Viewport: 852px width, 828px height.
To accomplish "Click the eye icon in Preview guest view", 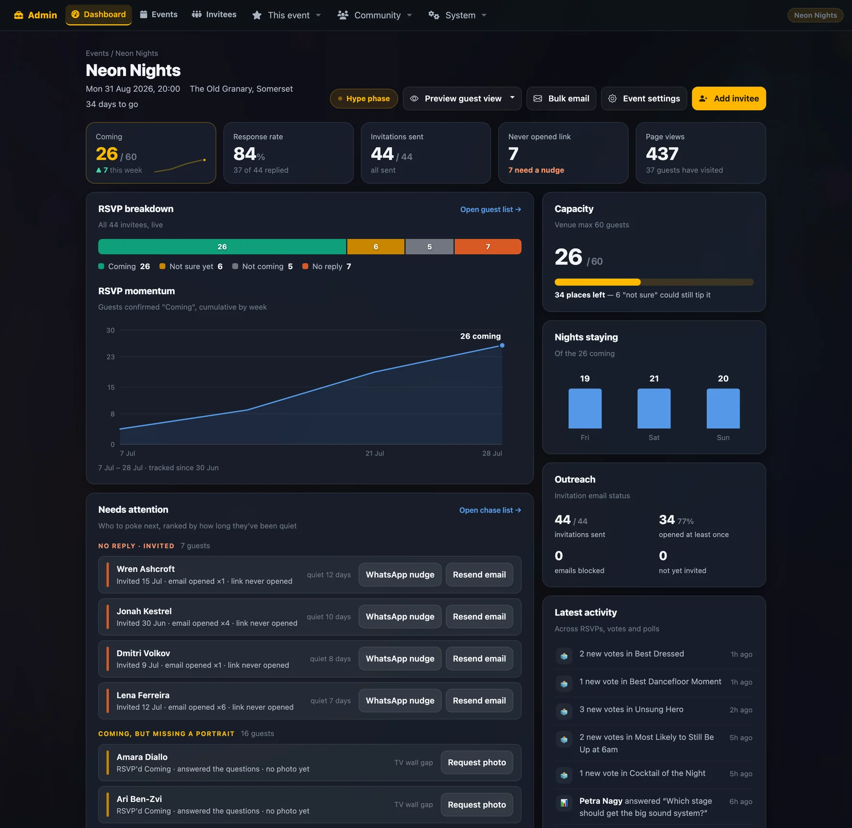I will 414,99.
